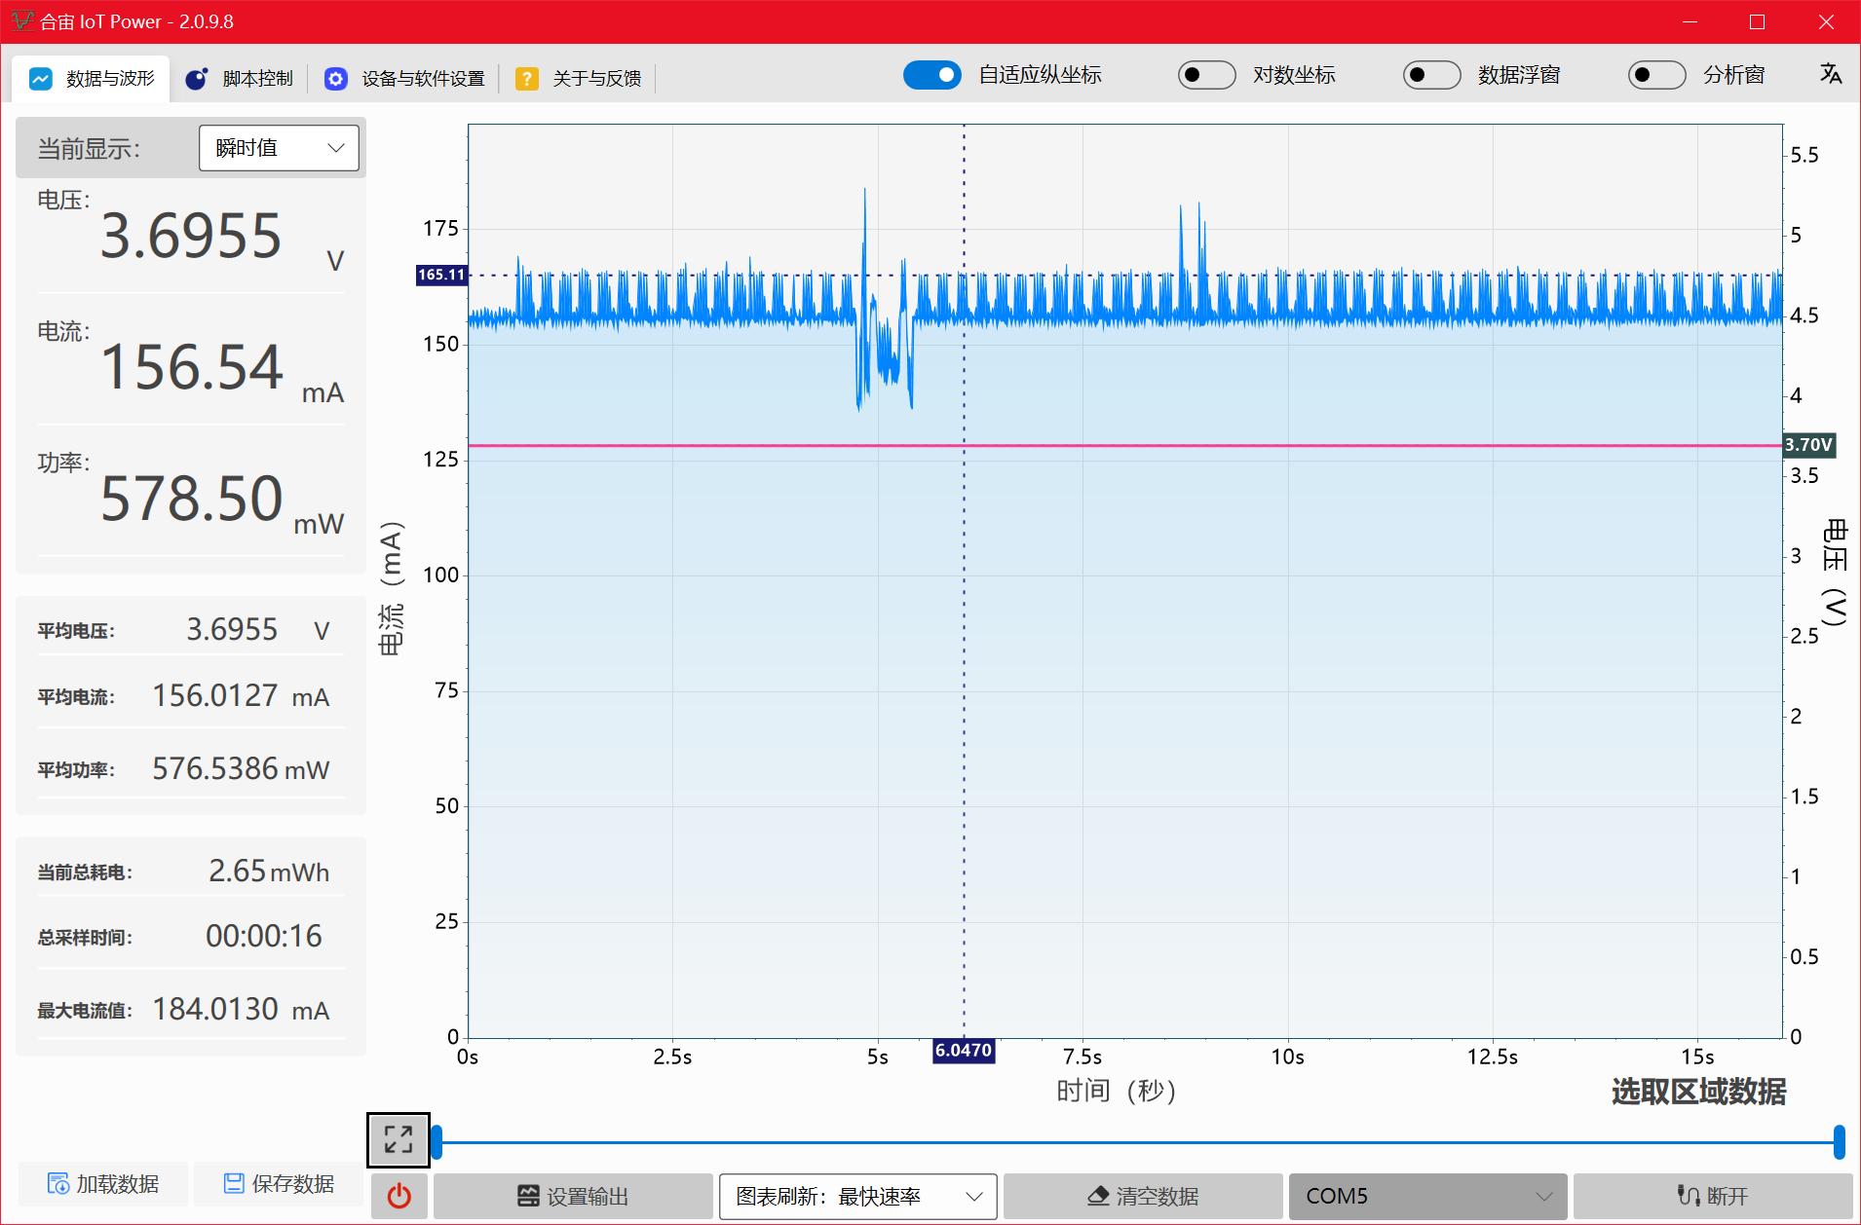The image size is (1861, 1225).
Task: Click the load data folder icon
Action: 60,1183
